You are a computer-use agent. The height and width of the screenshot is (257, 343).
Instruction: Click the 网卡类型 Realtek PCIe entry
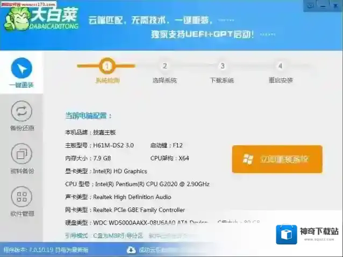tap(125, 210)
